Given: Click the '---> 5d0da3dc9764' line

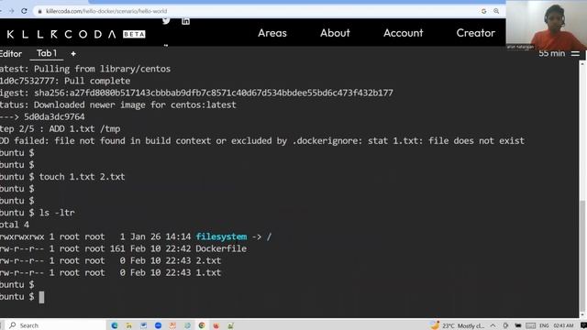Looking at the screenshot, I should pos(42,116).
